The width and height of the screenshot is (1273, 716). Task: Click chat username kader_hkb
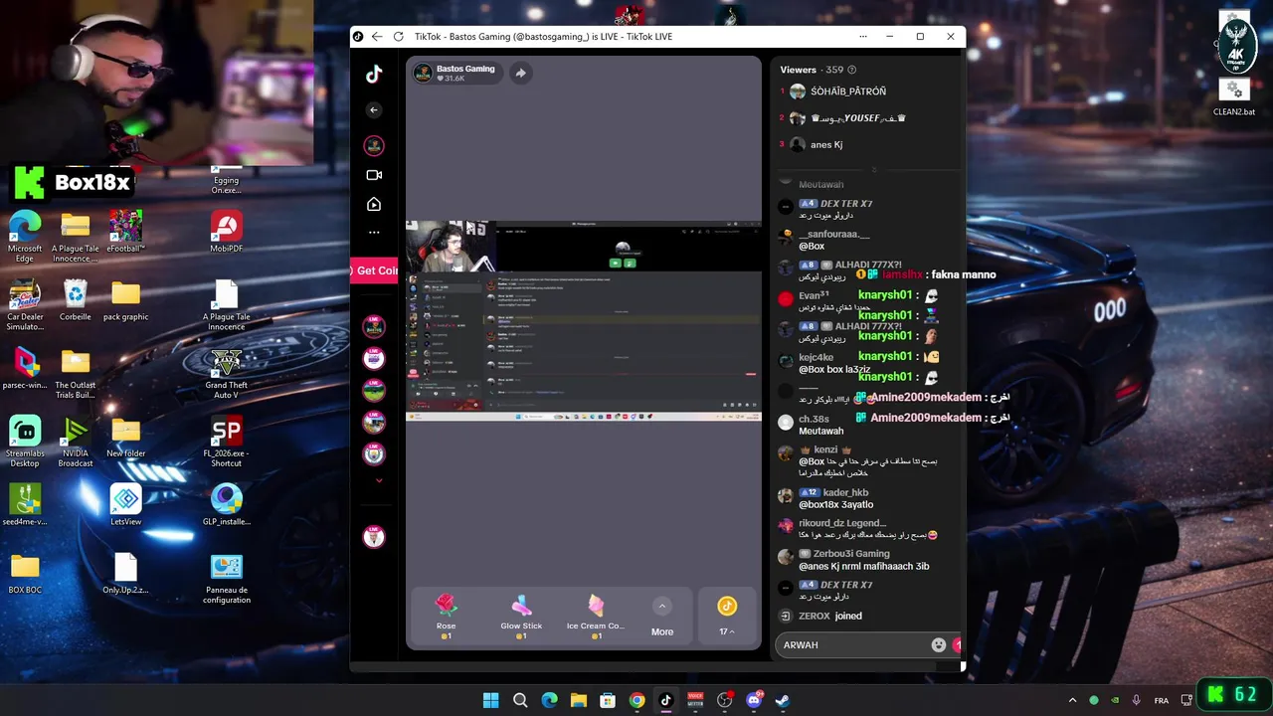tap(845, 492)
